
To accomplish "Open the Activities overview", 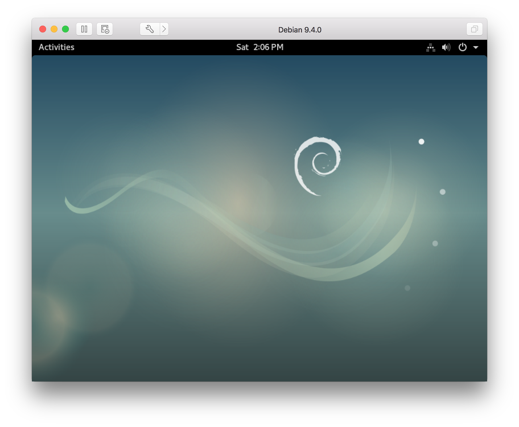I will coord(56,47).
